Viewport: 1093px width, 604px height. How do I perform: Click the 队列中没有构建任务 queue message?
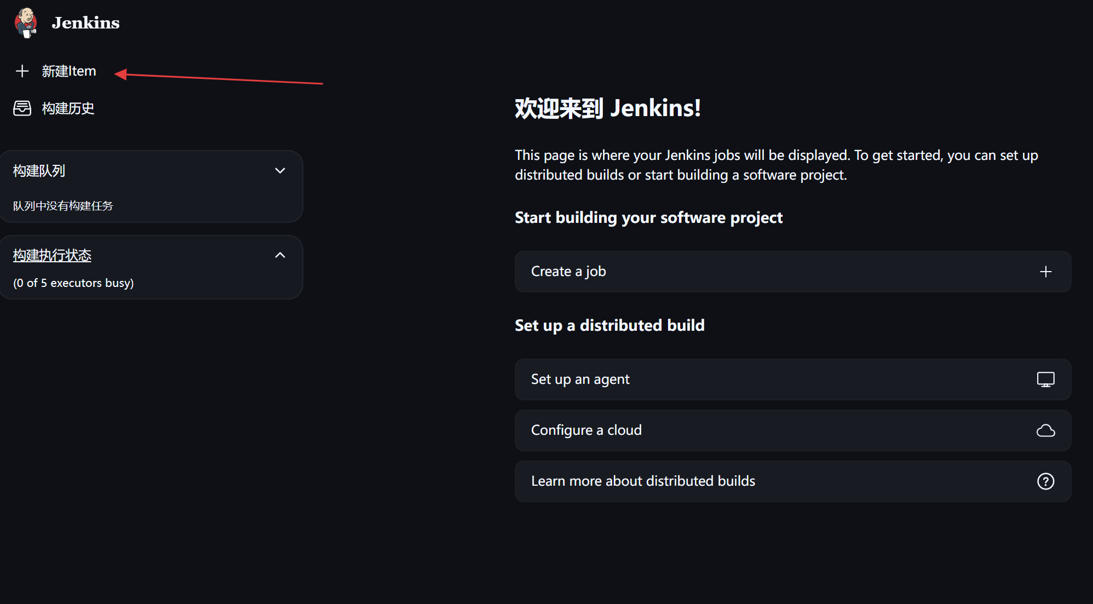(63, 206)
